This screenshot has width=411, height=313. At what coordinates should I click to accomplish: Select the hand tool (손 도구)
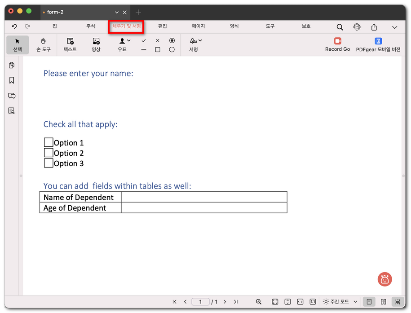[x=43, y=44]
